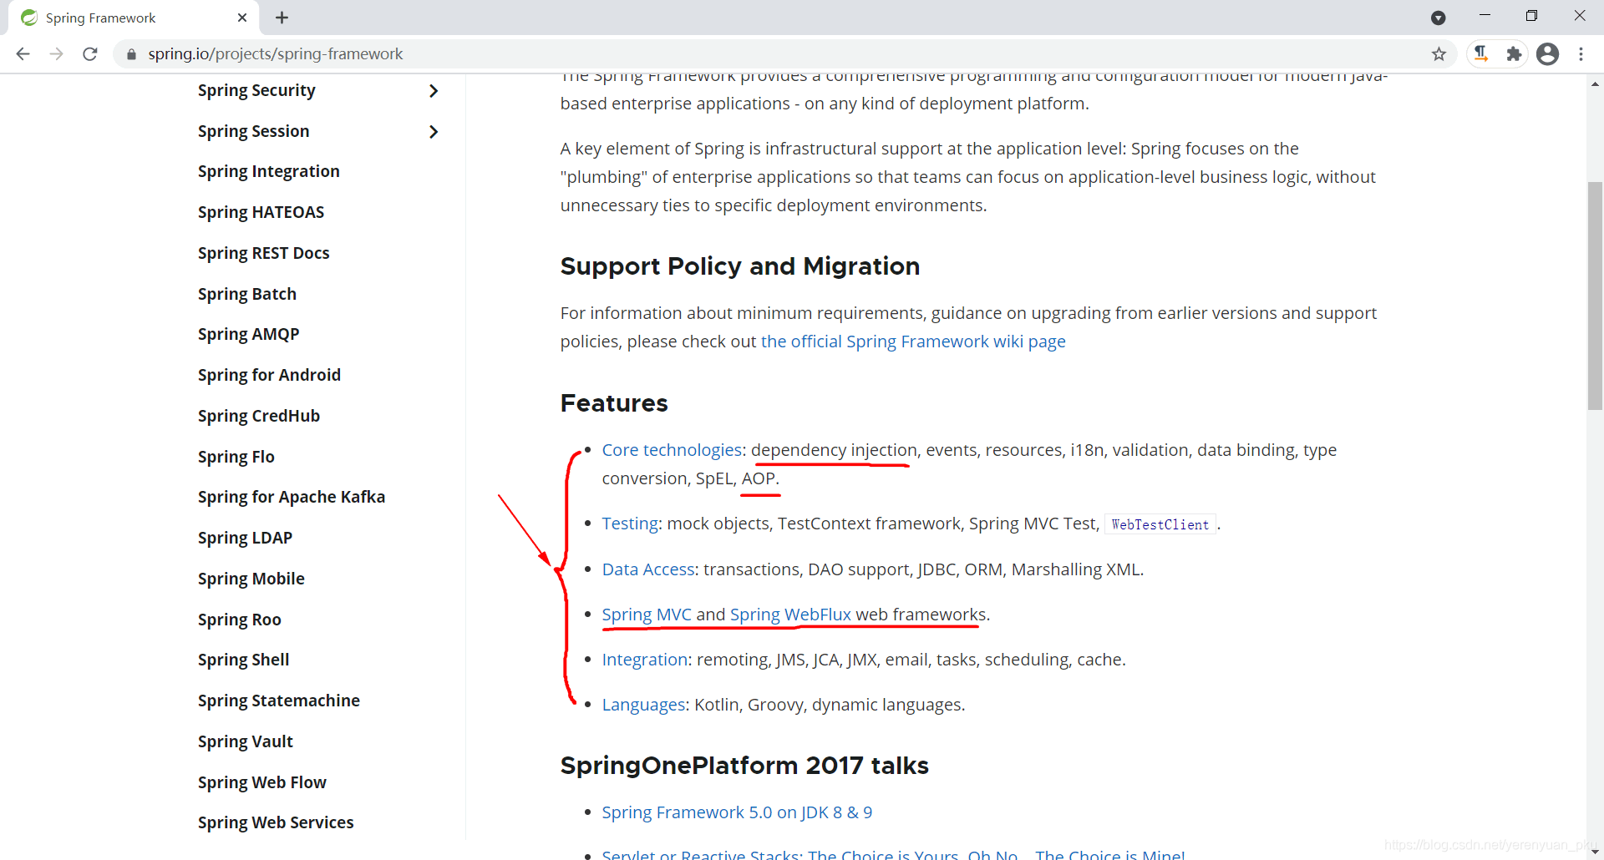
Task: Open Spring Batch project
Action: (246, 294)
